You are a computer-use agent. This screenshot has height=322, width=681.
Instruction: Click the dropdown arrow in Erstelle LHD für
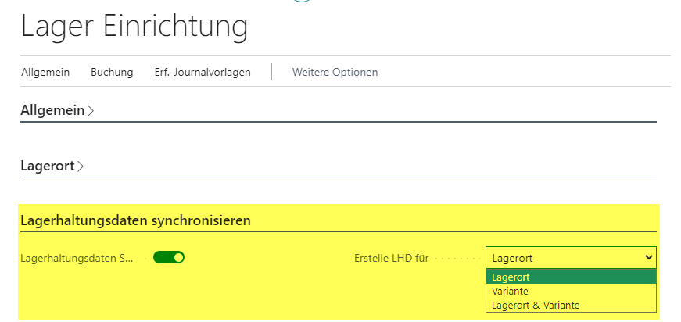click(648, 258)
